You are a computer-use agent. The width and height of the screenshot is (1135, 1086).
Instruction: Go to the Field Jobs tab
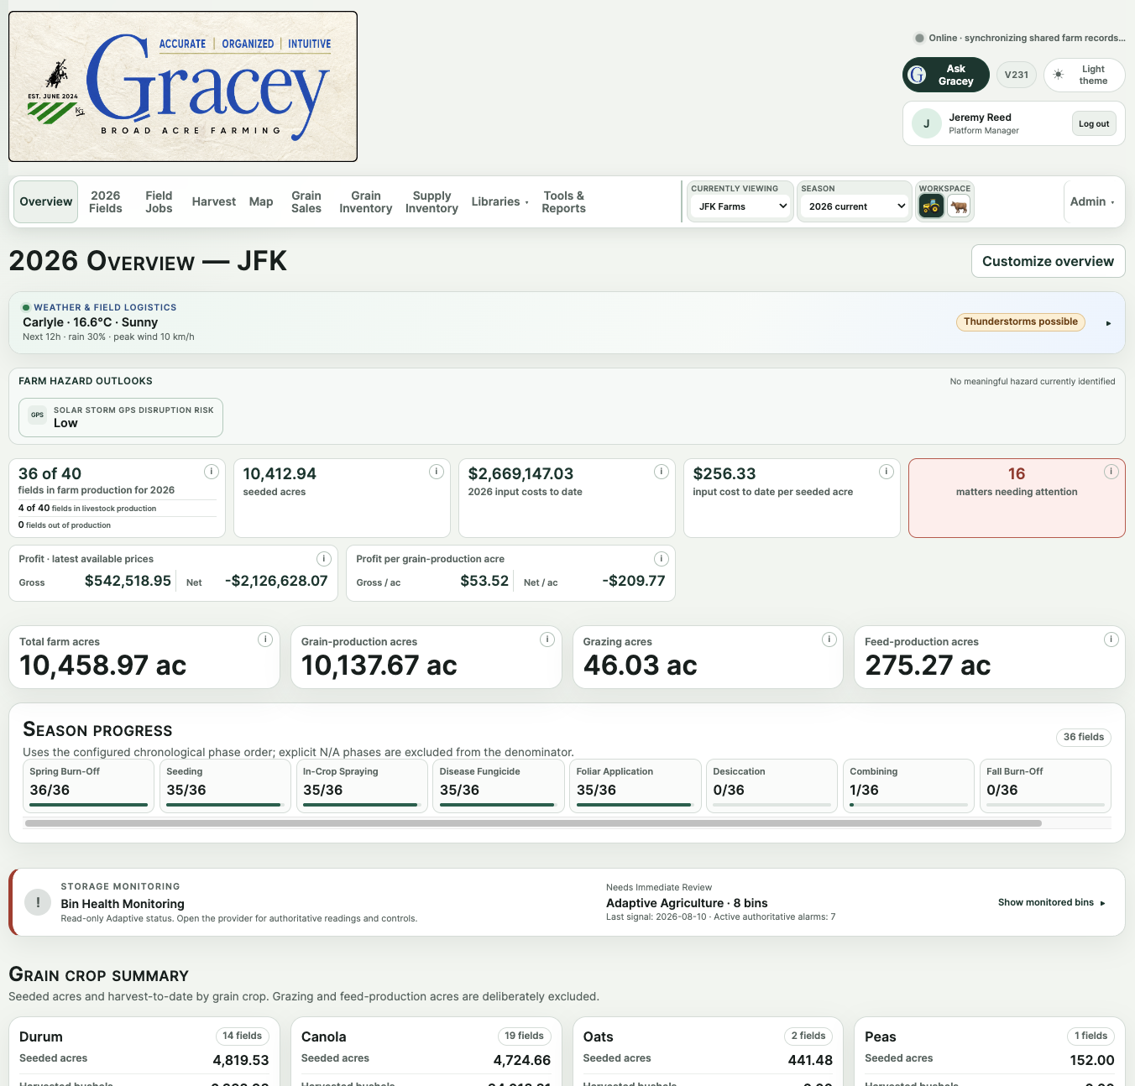159,202
